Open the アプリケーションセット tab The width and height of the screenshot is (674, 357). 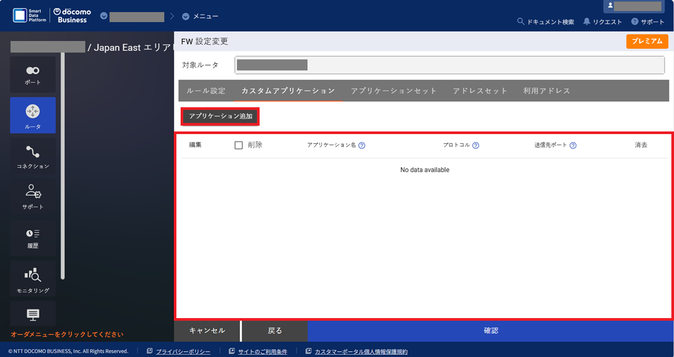[394, 90]
